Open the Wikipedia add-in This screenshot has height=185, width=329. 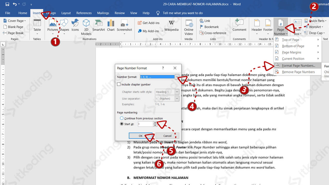171,25
